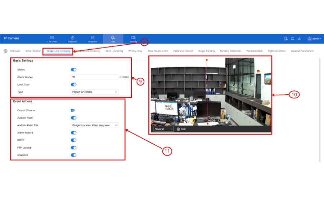324x216 pixels.
Task: Click the Clear trash icon below video
Action: pos(178,129)
